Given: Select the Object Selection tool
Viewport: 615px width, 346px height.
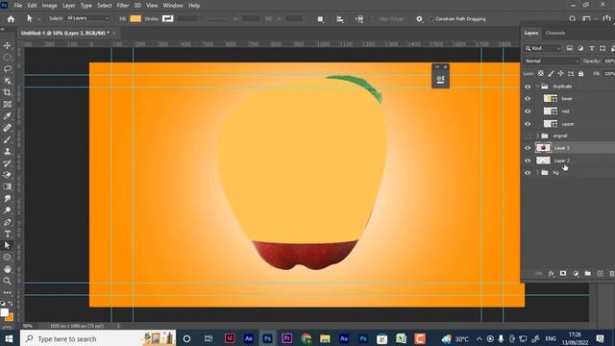Looking at the screenshot, I should point(7,81).
